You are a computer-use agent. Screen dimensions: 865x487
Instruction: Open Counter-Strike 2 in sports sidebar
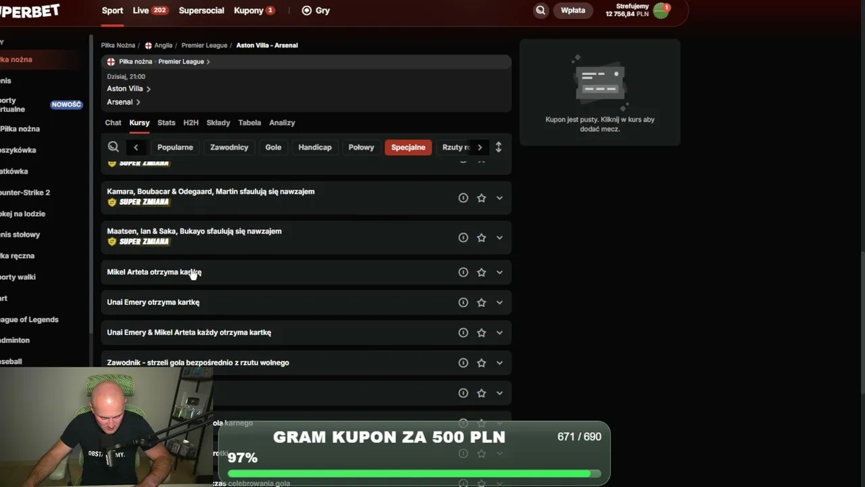tap(25, 192)
